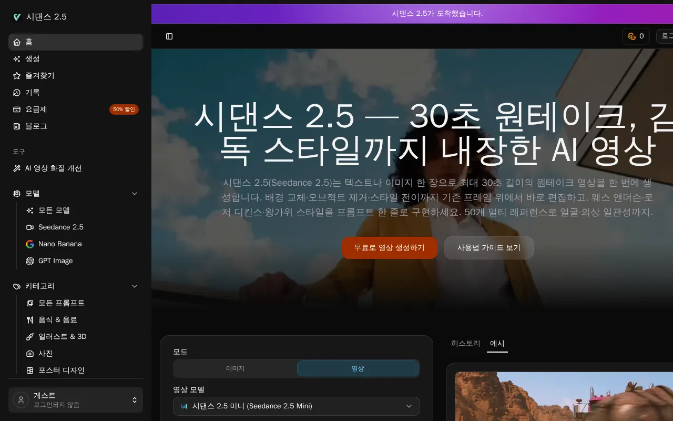
Task: Click the OpenAI icon beside GPT Image
Action: tap(30, 261)
